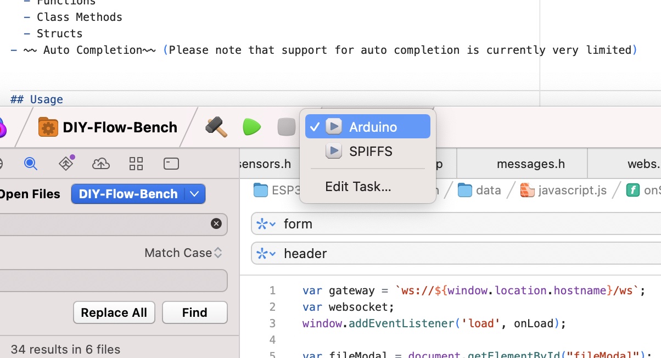Click the javascript.js file icon in path bar
This screenshot has width=661, height=358.
[527, 190]
